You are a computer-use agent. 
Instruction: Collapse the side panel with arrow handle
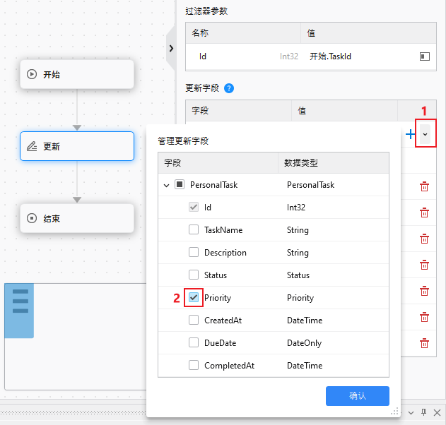pos(170,48)
